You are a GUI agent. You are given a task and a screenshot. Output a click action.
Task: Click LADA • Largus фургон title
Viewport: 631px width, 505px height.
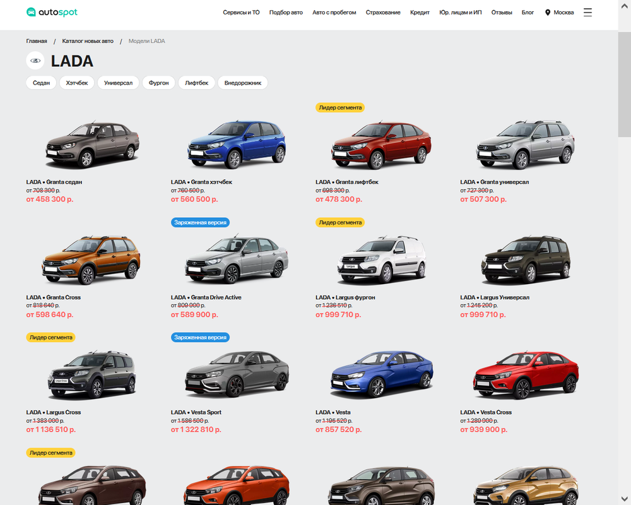345,297
